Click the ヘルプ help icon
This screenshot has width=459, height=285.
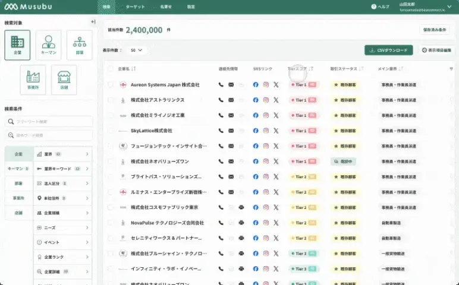(x=374, y=7)
